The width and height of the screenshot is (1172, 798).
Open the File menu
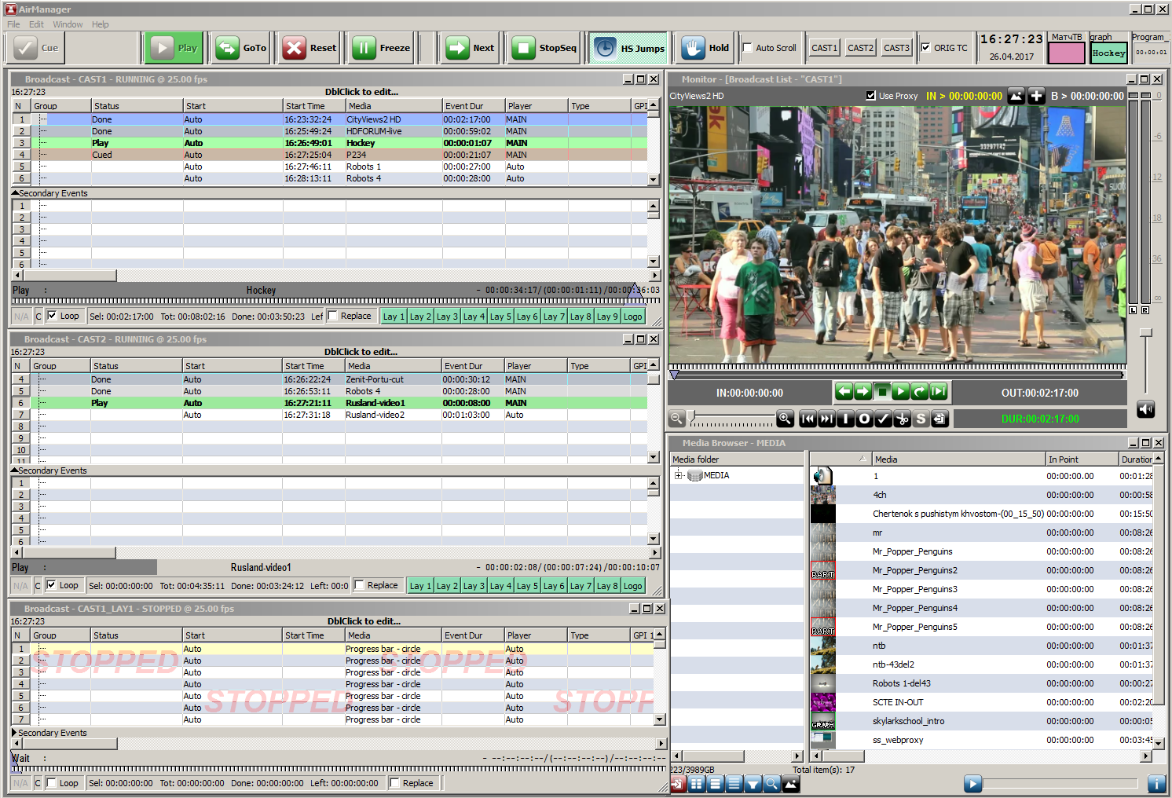click(13, 24)
